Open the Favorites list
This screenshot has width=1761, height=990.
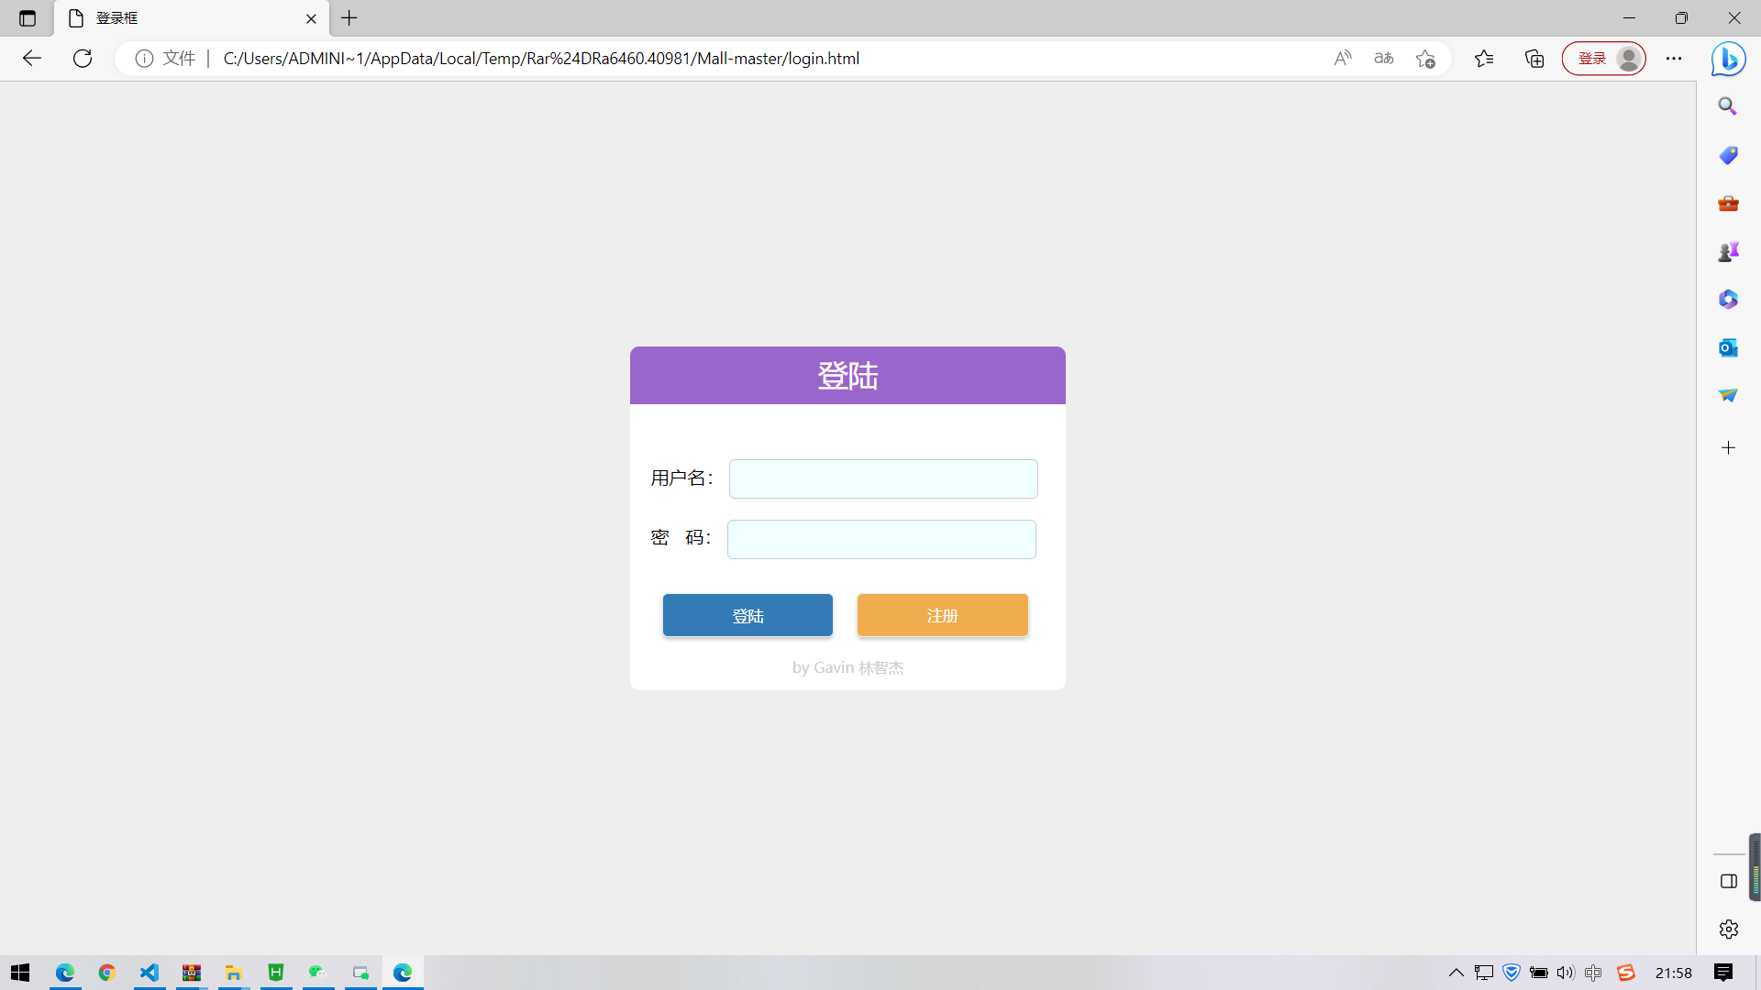coord(1484,59)
